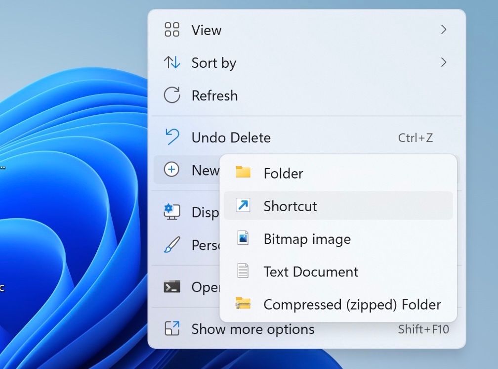This screenshot has height=369, width=498.
Task: Select the New menu entry
Action: pyautogui.click(x=187, y=170)
